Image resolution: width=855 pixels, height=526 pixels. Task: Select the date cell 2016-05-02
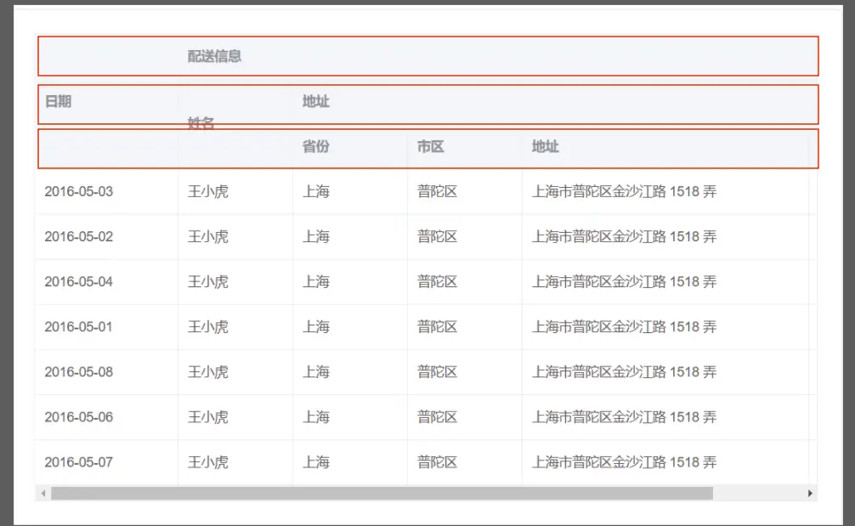click(78, 237)
